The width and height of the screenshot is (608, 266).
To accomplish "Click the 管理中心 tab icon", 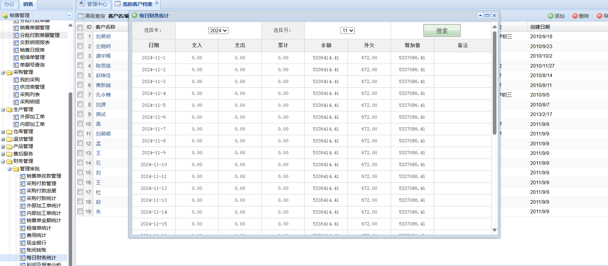I will click(x=82, y=4).
